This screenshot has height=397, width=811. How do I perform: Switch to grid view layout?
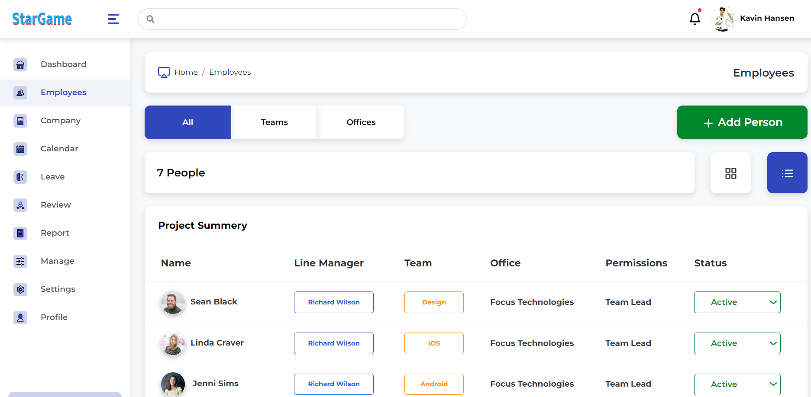click(x=730, y=173)
